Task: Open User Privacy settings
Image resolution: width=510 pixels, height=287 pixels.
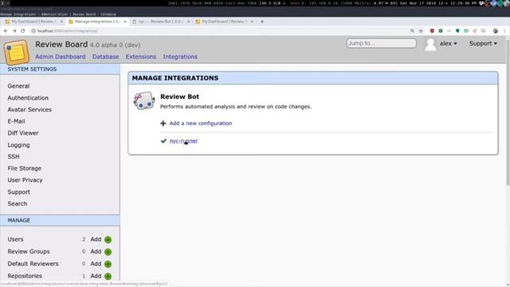Action: coord(25,180)
